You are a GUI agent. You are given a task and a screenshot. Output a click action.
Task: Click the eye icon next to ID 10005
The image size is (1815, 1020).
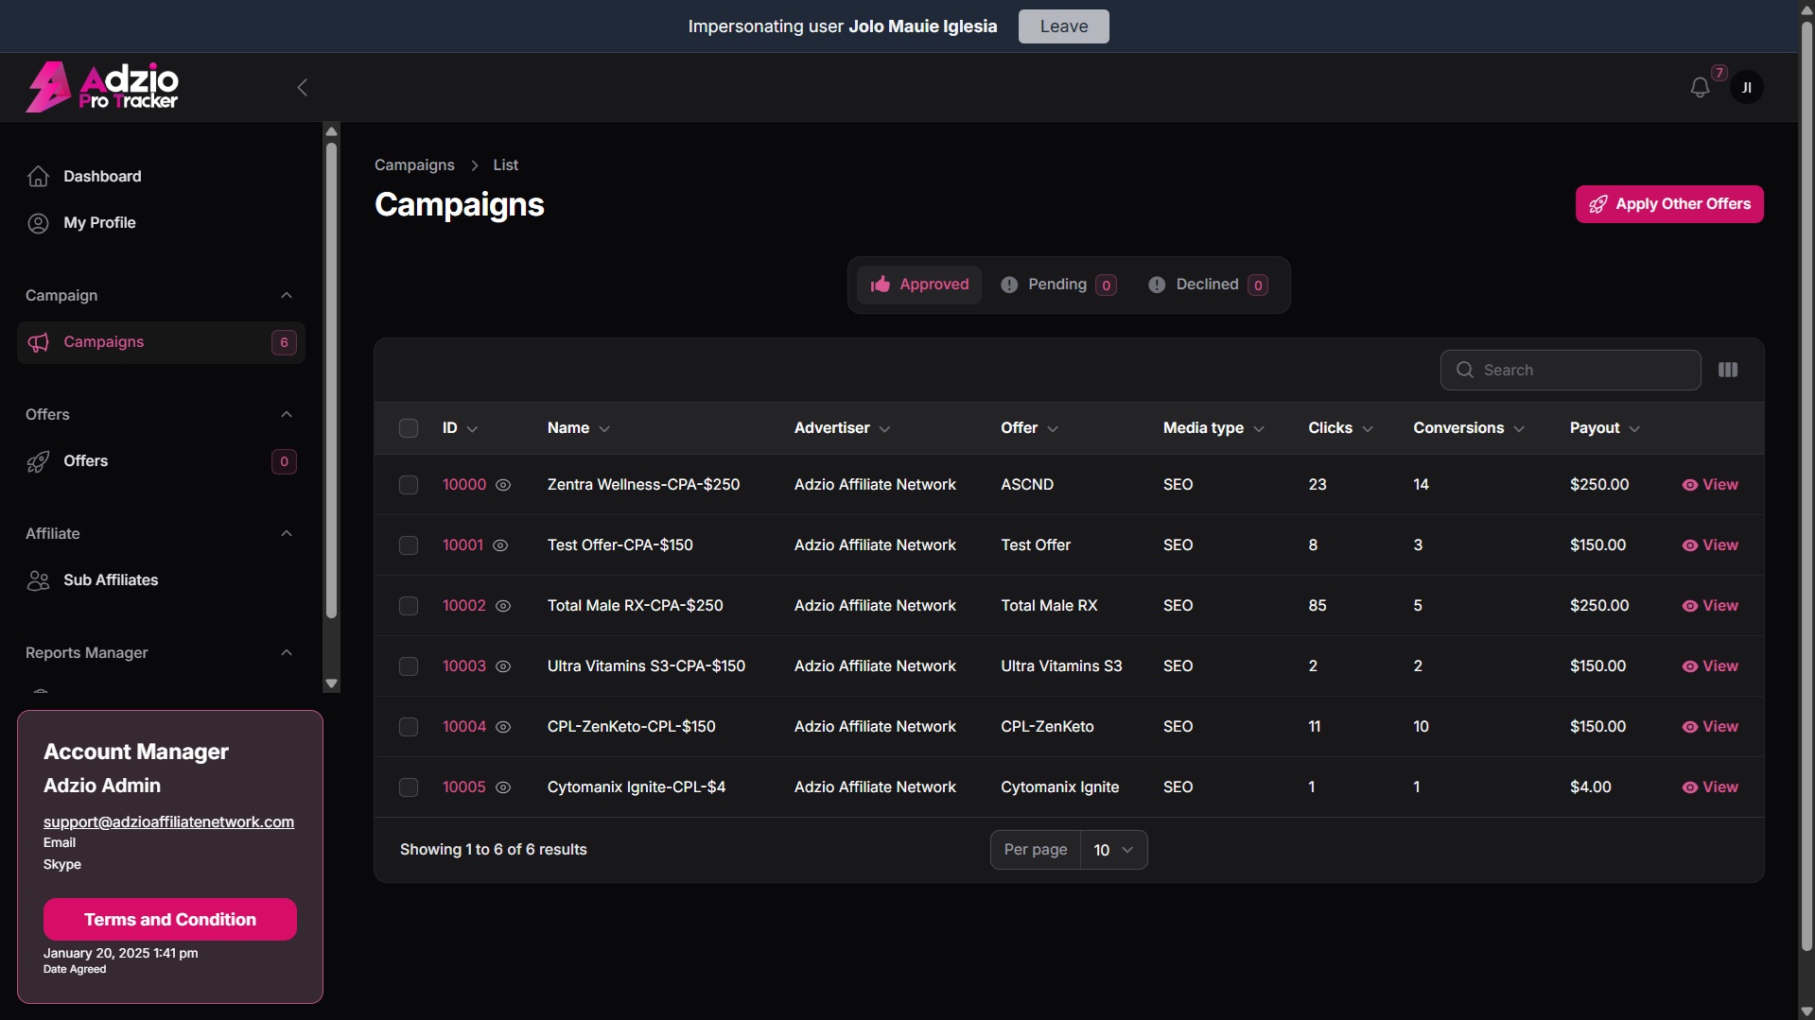coord(503,787)
